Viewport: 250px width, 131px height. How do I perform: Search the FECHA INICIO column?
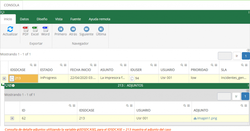(x=91, y=65)
